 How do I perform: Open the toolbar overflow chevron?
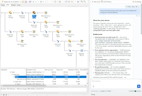tap(88, 2)
